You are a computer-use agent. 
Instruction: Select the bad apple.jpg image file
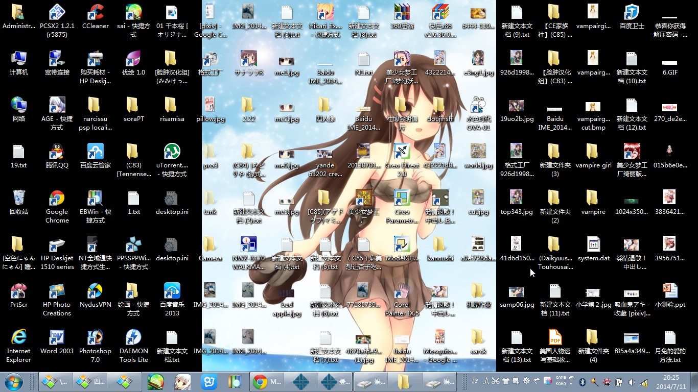[x=287, y=293]
